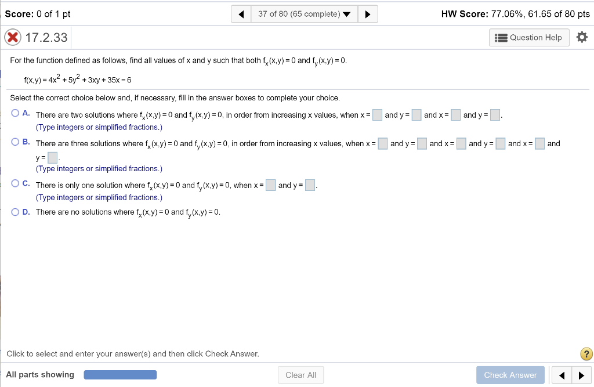Screen dimensions: 594x387
Task: Click '(Type integers or simplified fractions.)' under option A
Action: pos(99,127)
